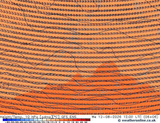Click the '30' value under the legend
The width and height of the screenshot is (160, 123).
(86, 122)
